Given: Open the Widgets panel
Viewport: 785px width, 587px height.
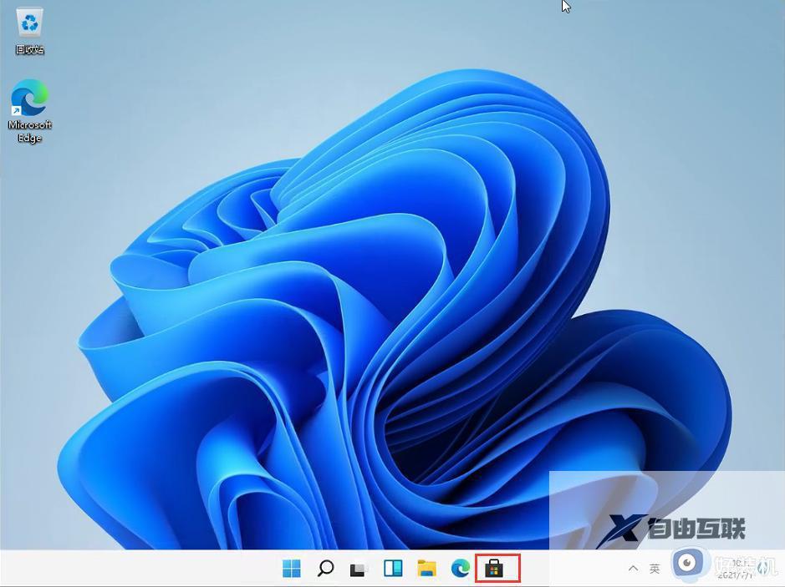Looking at the screenshot, I should pyautogui.click(x=393, y=569).
